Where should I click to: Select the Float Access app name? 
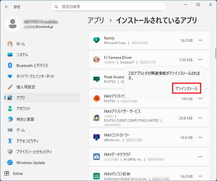point(114,77)
